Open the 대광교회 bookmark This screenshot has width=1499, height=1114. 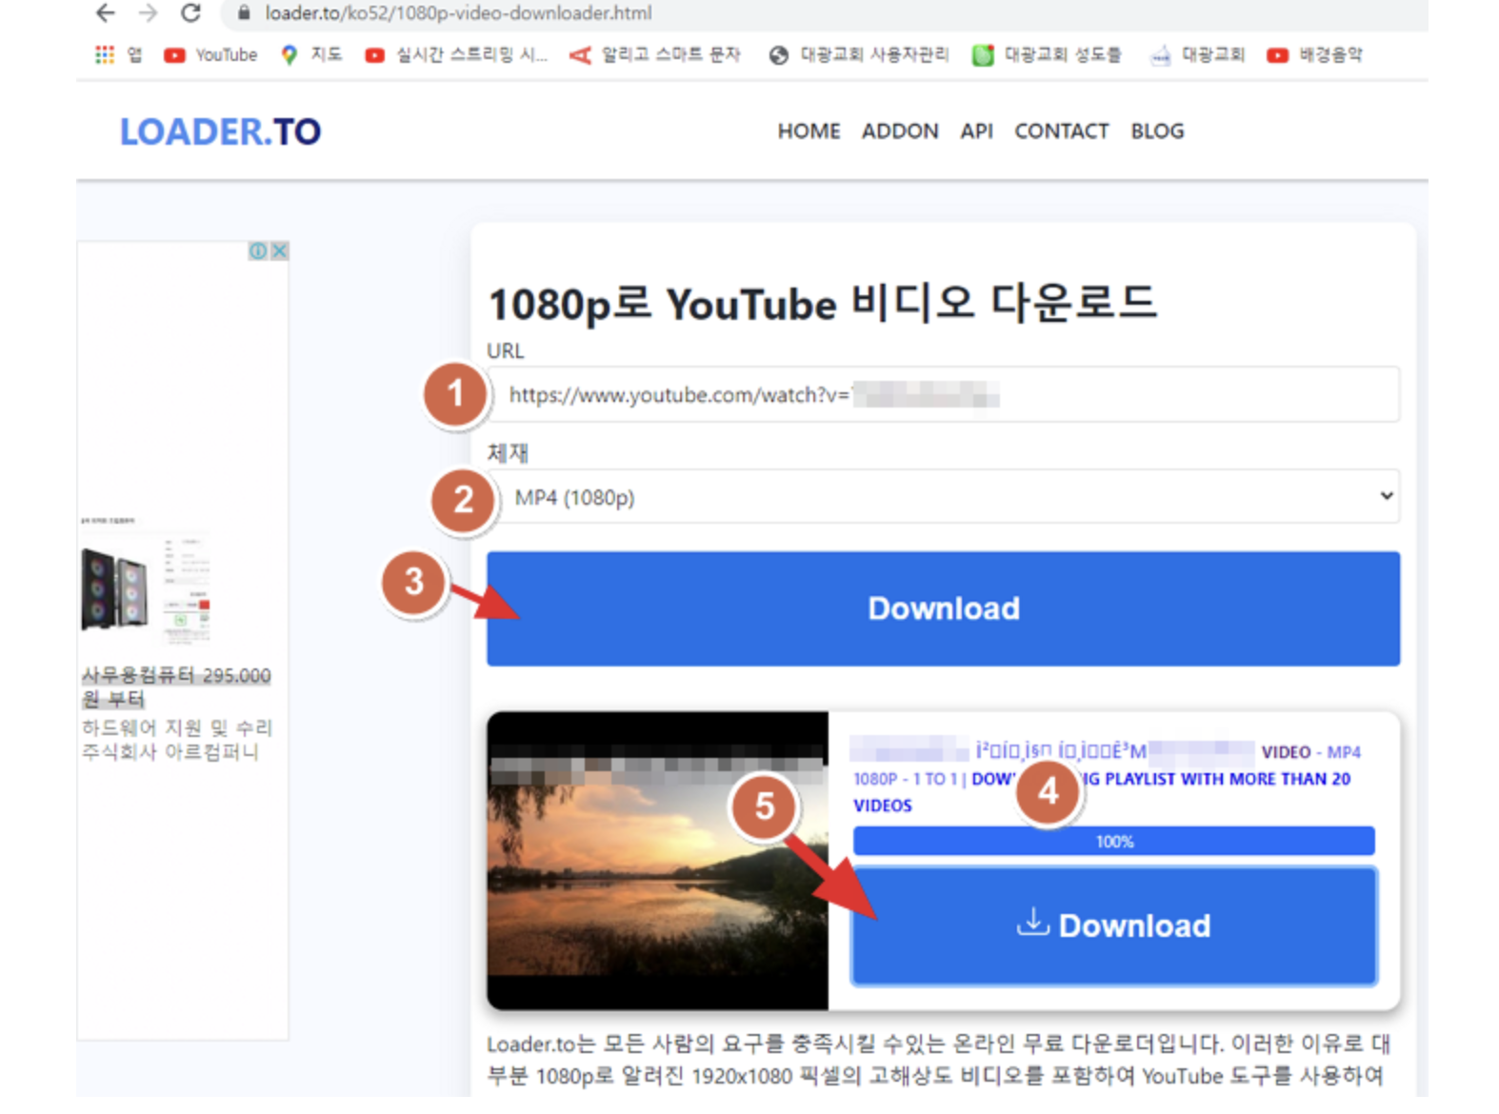pos(1198,55)
